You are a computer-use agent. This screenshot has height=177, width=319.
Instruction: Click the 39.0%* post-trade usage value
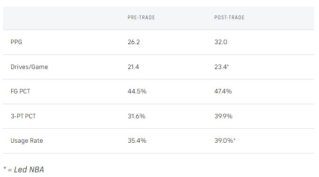tap(225, 140)
